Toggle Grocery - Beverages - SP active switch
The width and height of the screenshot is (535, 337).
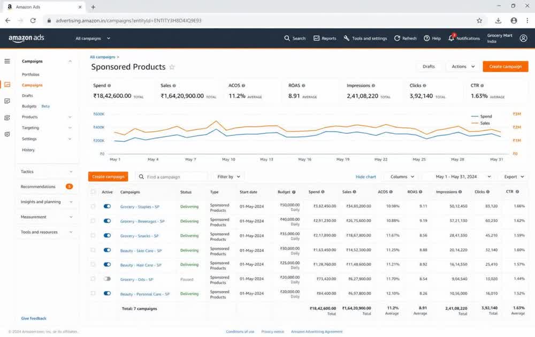107,221
